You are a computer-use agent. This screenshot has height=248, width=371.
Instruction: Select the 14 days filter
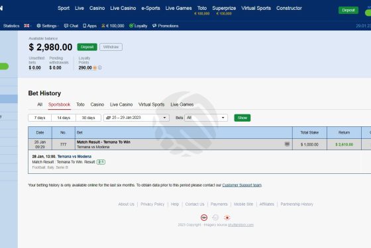point(64,118)
